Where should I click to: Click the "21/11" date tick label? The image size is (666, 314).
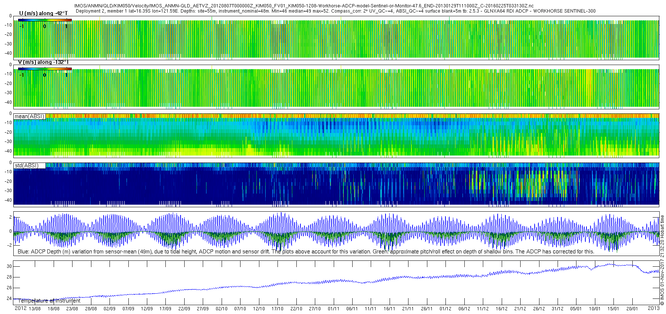pos(408,309)
